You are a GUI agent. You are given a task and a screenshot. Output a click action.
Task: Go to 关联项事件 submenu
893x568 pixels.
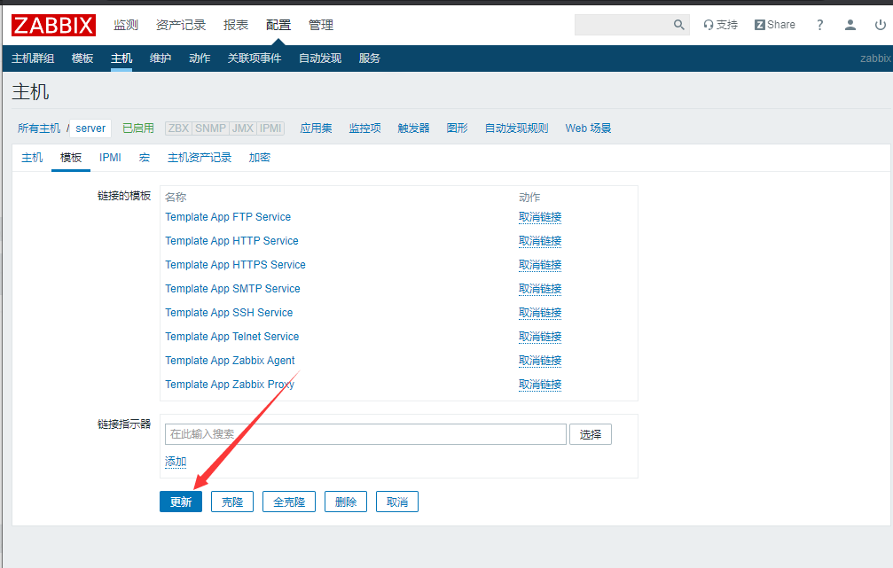coord(255,58)
